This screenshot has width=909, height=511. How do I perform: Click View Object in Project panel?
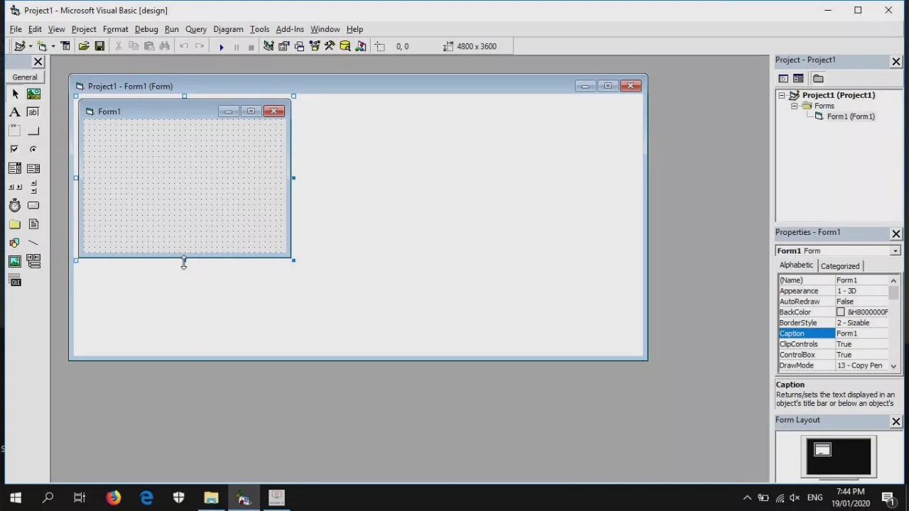point(798,79)
